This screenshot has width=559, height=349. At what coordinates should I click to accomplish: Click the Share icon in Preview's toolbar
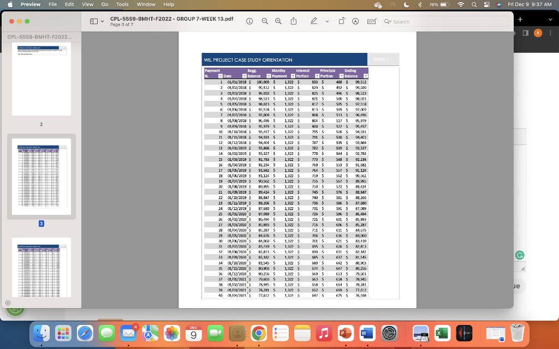tap(294, 20)
